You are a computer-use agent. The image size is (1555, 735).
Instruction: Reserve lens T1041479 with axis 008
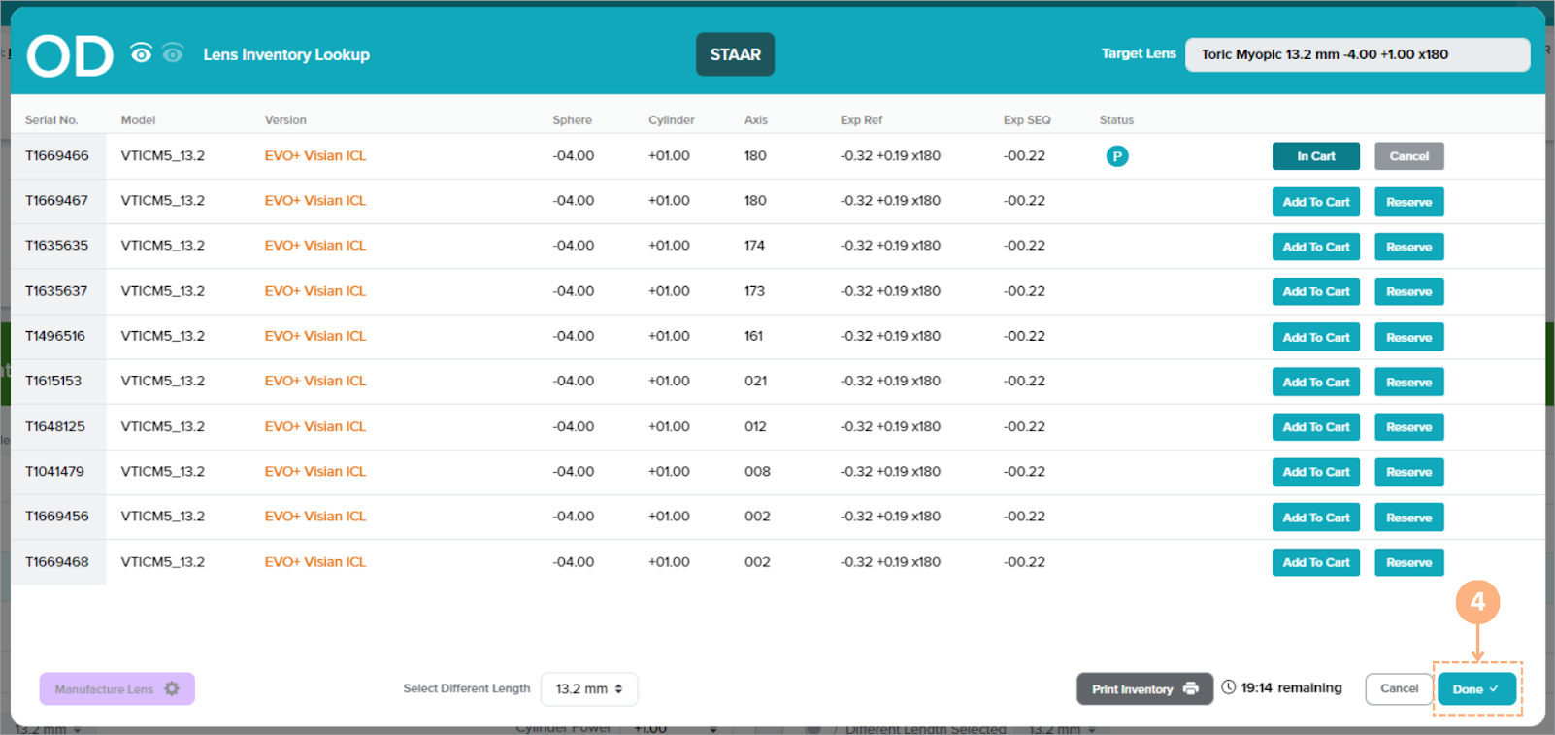(x=1408, y=472)
